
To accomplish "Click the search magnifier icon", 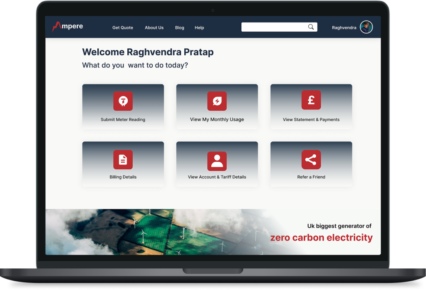I will 311,27.
